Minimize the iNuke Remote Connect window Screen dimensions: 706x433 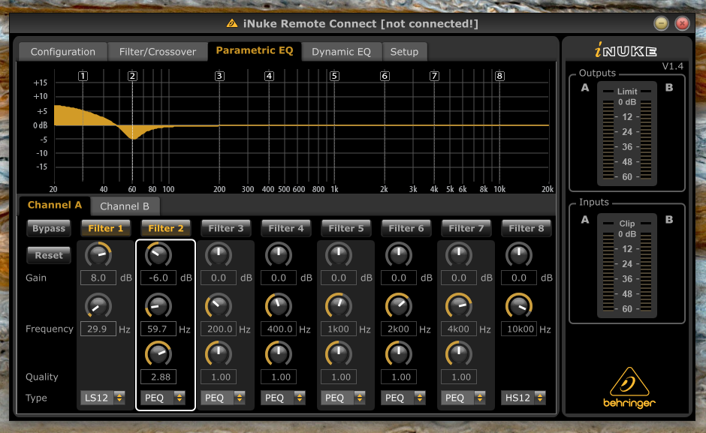pos(661,23)
